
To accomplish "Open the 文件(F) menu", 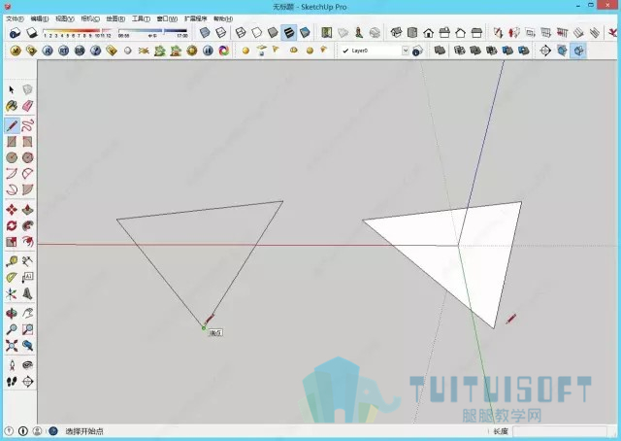I will pos(15,18).
